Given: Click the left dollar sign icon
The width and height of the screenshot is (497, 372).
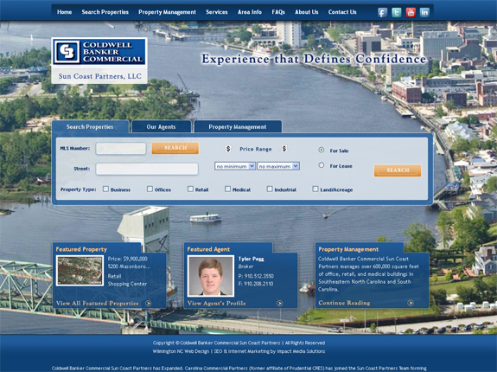Looking at the screenshot, I should click(228, 149).
